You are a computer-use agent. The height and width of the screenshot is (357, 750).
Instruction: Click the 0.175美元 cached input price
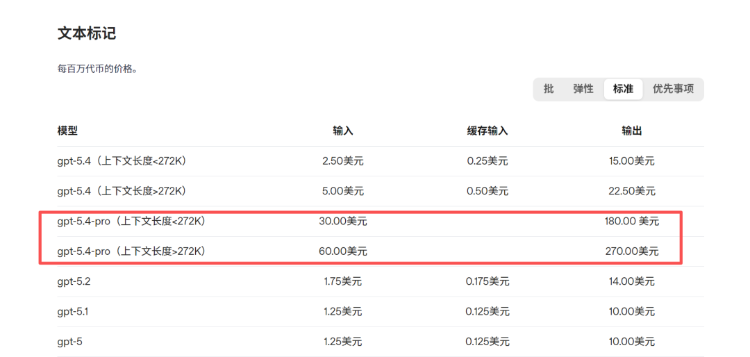coord(487,281)
